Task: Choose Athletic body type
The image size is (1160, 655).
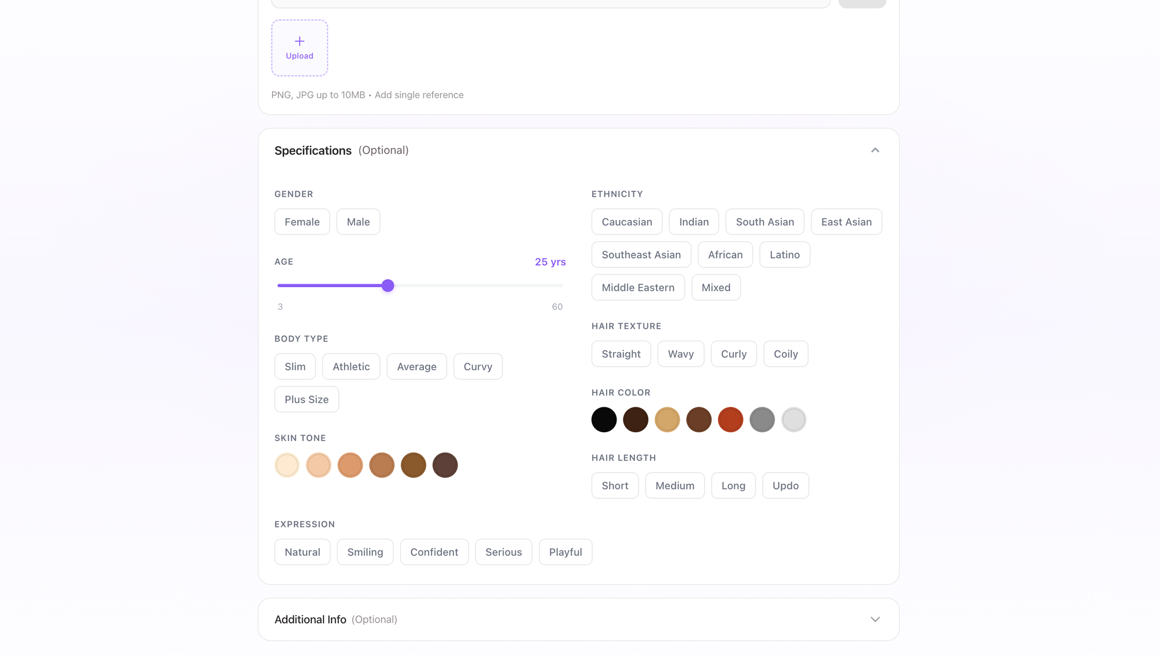Action: point(351,367)
